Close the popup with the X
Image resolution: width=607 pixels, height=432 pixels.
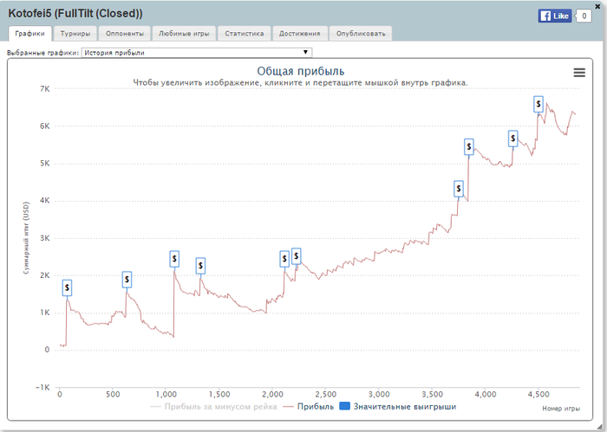(597, 7)
